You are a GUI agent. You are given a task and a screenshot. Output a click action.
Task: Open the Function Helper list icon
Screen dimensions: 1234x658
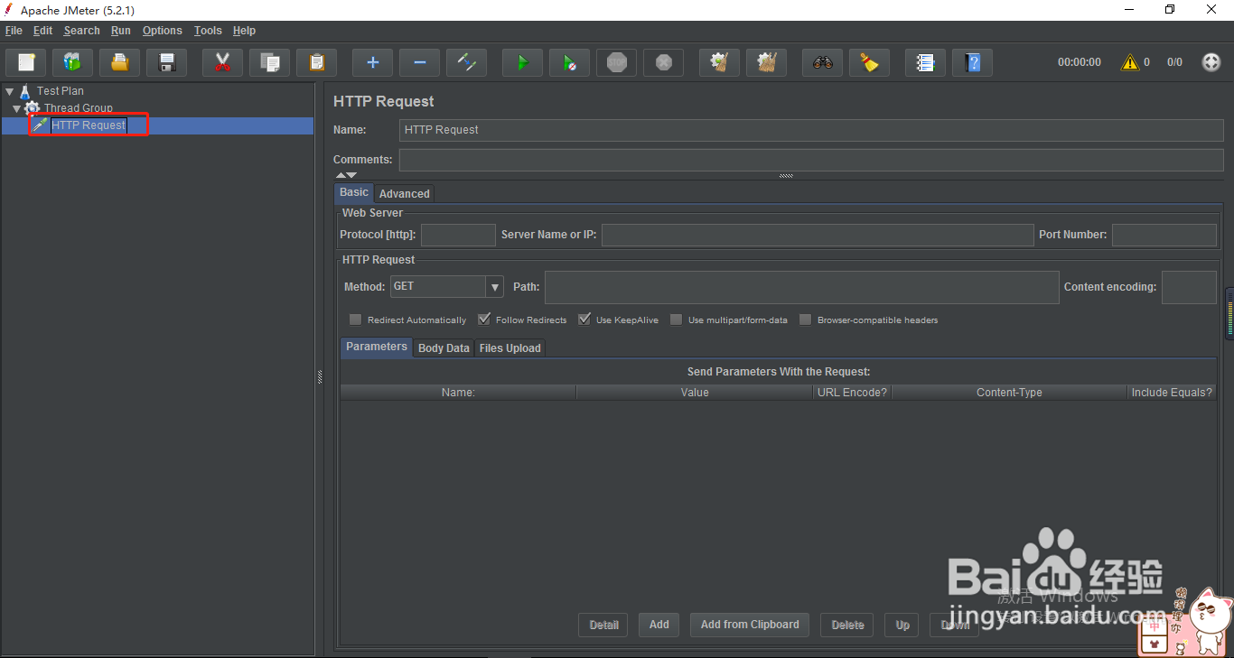(x=926, y=62)
